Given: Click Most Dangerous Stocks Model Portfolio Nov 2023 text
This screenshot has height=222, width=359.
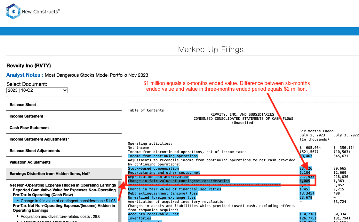Looking at the screenshot, I should [96, 75].
